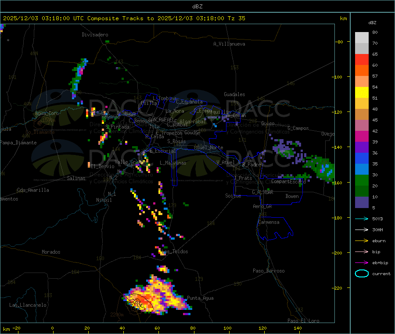
Task: Click the 'km' label at top right
Action: point(343,18)
